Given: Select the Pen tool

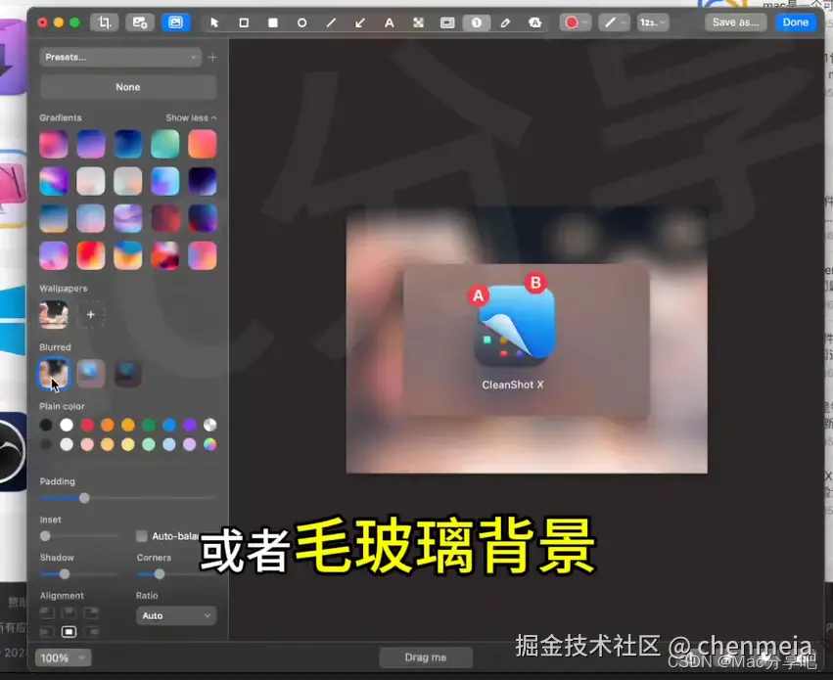Looking at the screenshot, I should click(x=505, y=22).
